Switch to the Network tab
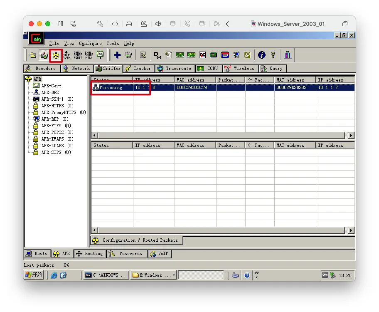 77,69
